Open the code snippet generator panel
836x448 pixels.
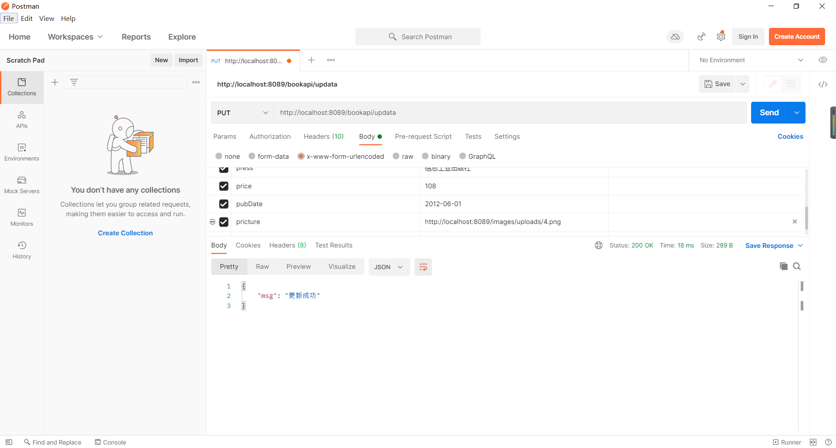point(823,84)
